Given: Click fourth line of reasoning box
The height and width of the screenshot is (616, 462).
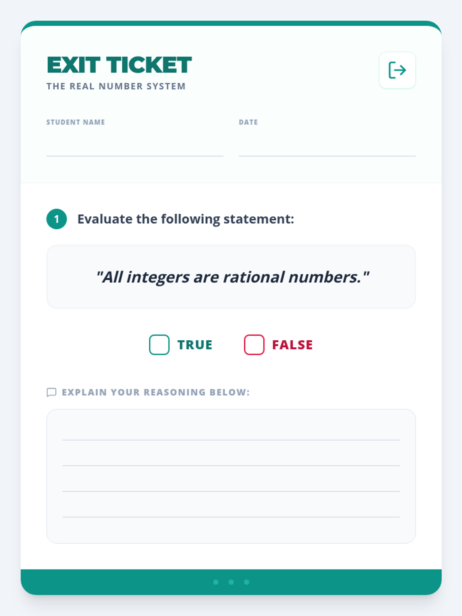Looking at the screenshot, I should pyautogui.click(x=231, y=509).
